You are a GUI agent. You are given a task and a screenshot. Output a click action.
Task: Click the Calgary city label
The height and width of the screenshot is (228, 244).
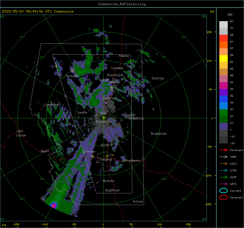tap(106, 159)
